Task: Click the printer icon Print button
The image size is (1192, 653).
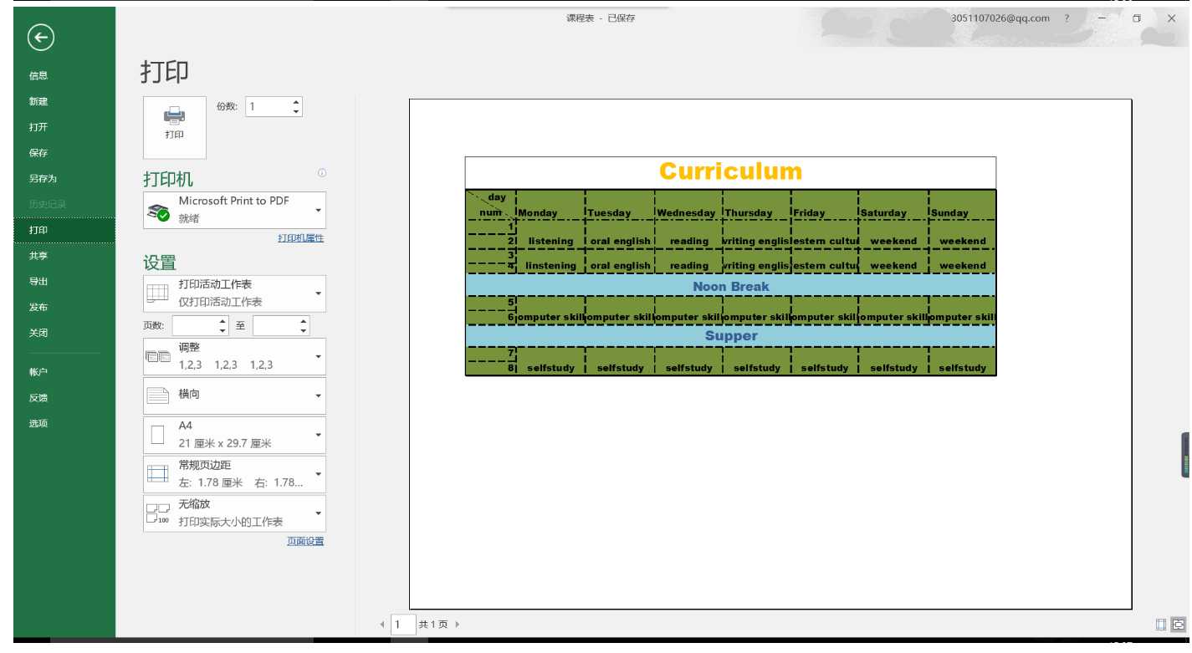Action: 174,127
